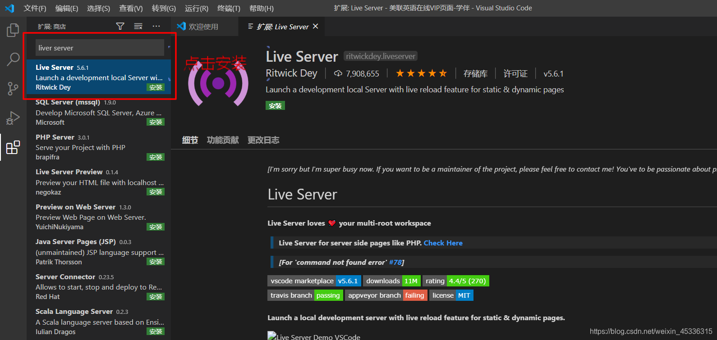Click the license MIT badge

[x=451, y=295]
